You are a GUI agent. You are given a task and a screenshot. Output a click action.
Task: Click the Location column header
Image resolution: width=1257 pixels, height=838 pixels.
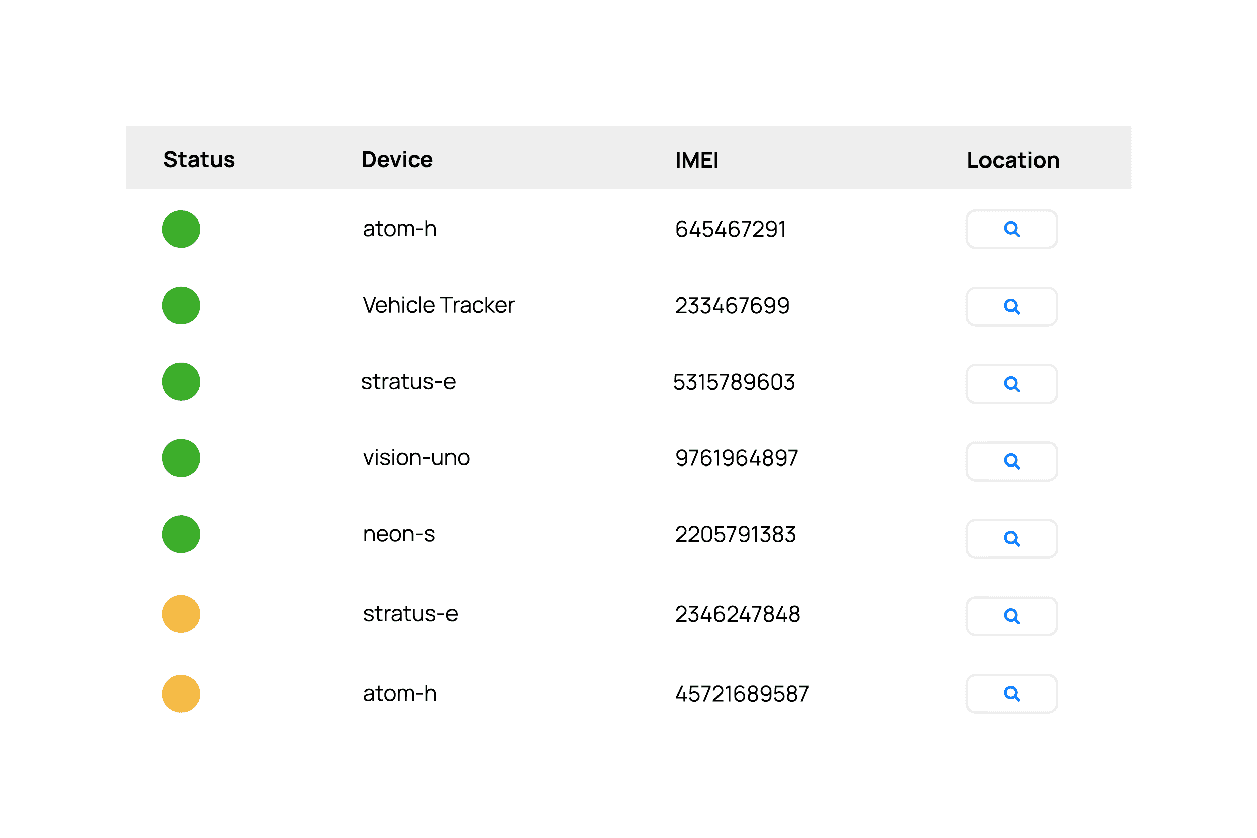click(x=1013, y=160)
